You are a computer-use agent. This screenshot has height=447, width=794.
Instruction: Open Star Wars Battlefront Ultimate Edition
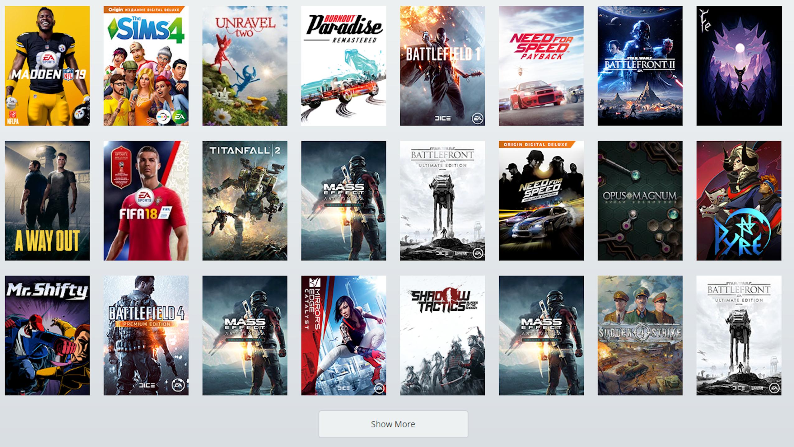442,200
